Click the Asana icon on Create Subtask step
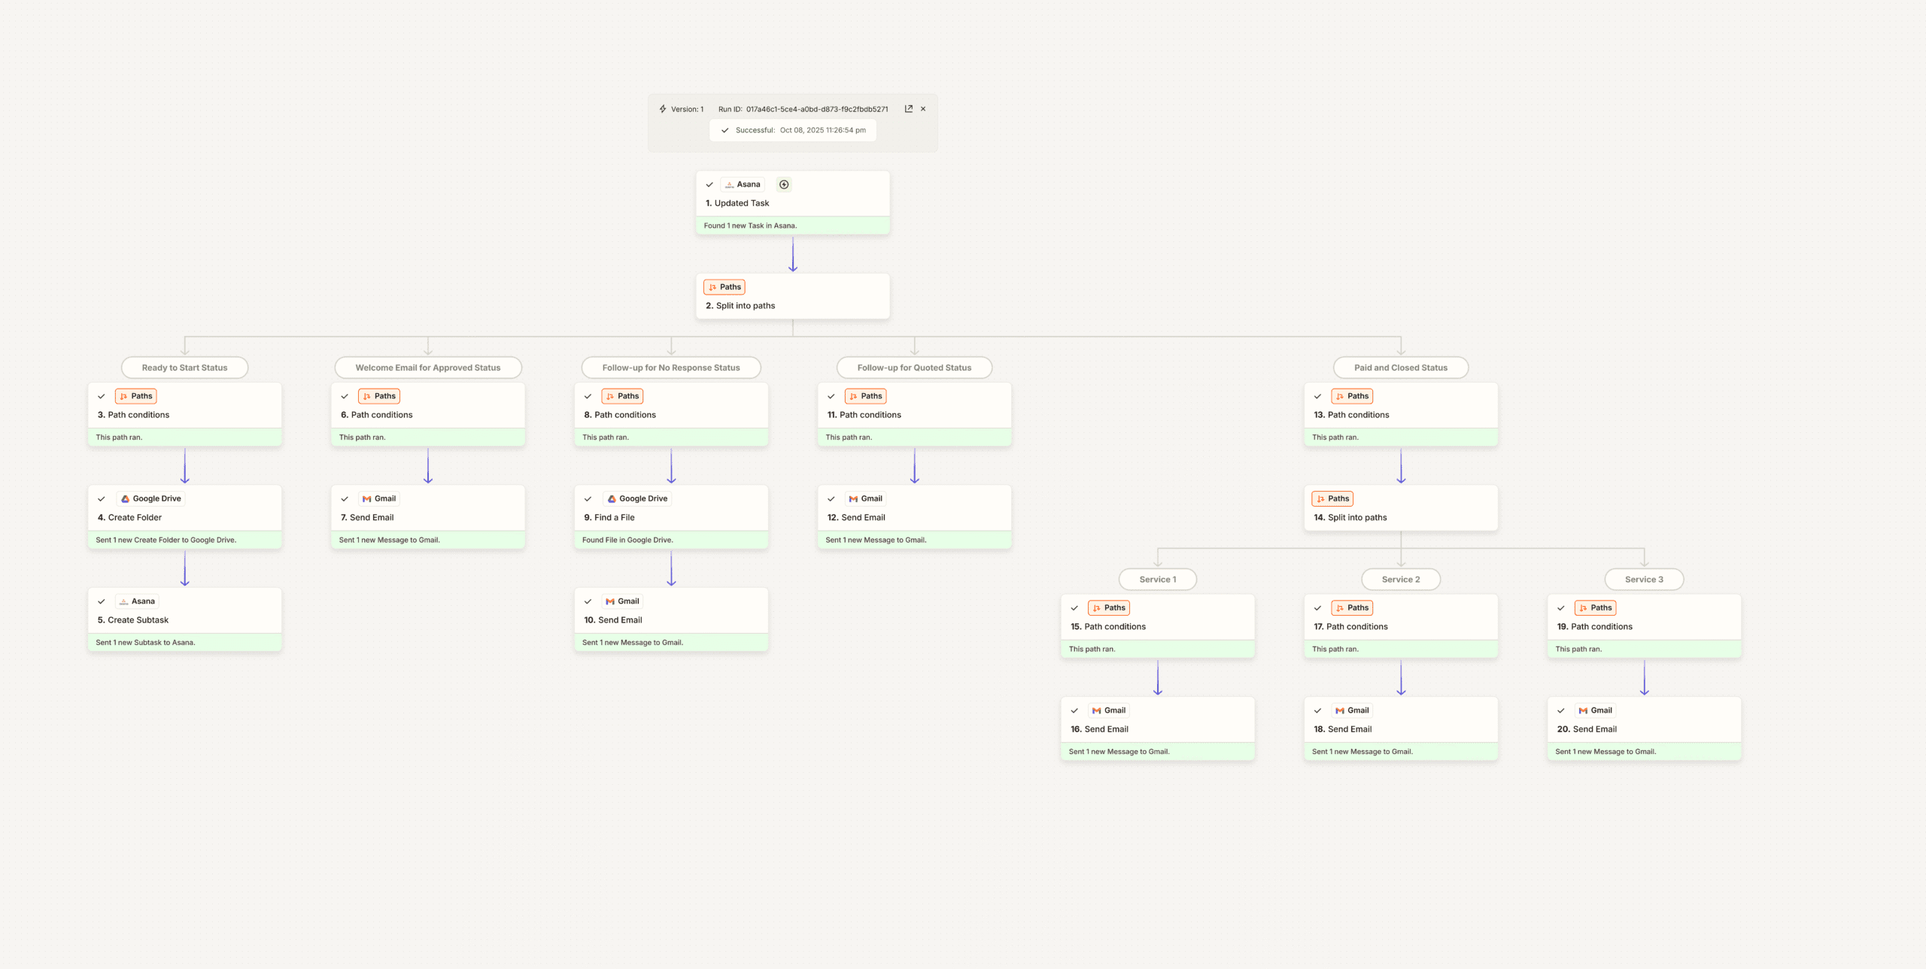 pyautogui.click(x=123, y=601)
